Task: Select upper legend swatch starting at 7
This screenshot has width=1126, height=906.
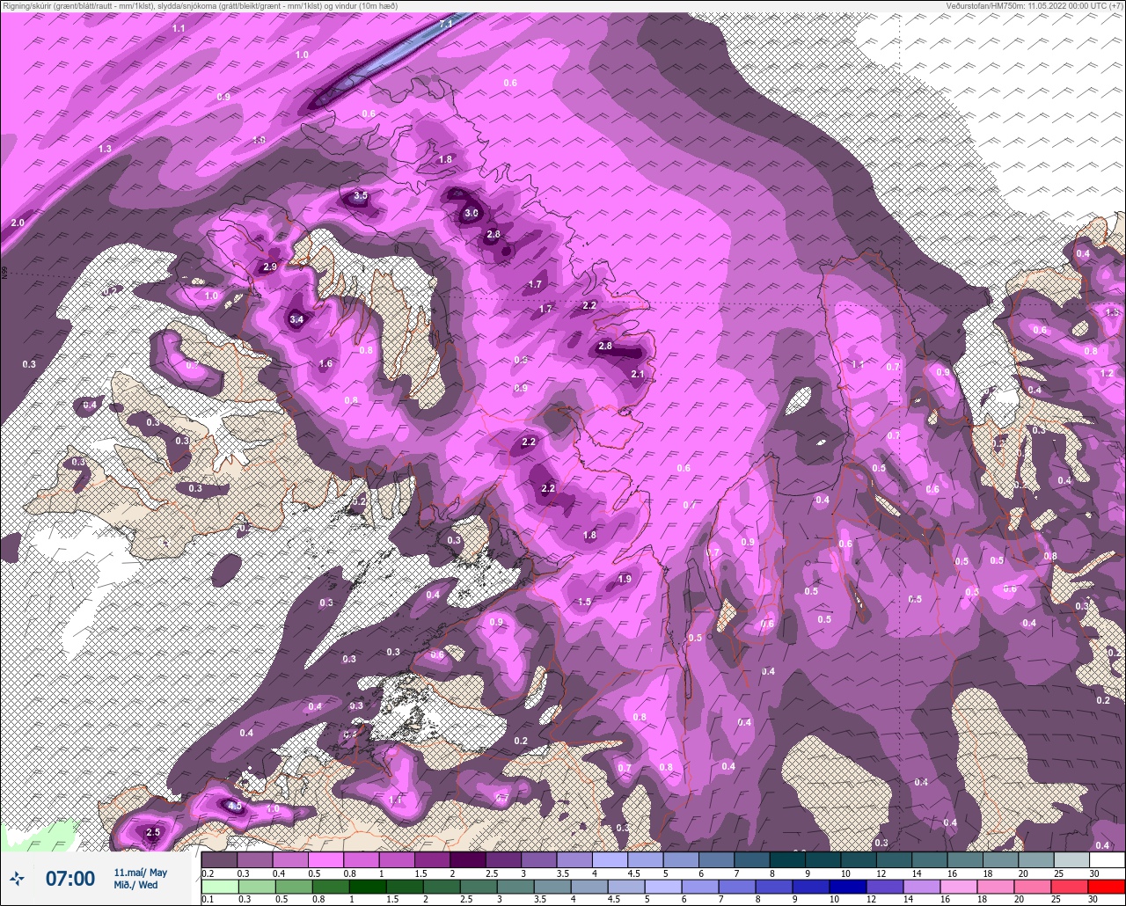Action: (752, 859)
